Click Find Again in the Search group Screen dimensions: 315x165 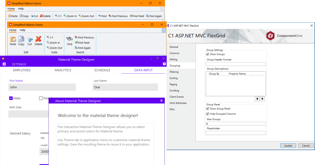(83, 48)
